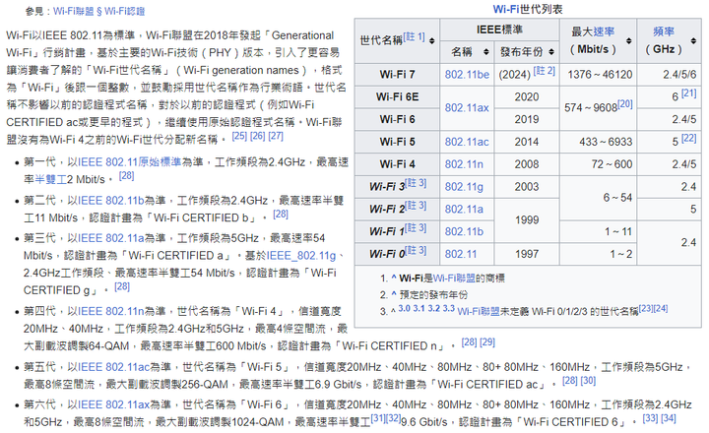Jump to note 註 3 beside Wi-Fi 1
This screenshot has height=433, width=709.
(416, 227)
